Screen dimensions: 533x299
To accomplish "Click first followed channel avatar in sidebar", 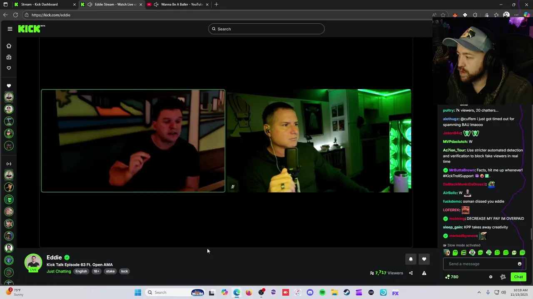I will coord(9,97).
